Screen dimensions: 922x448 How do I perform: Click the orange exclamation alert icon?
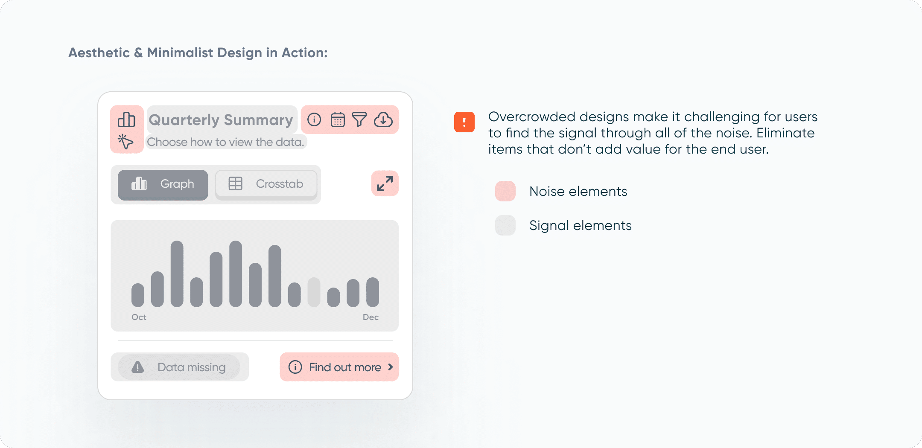coord(464,122)
